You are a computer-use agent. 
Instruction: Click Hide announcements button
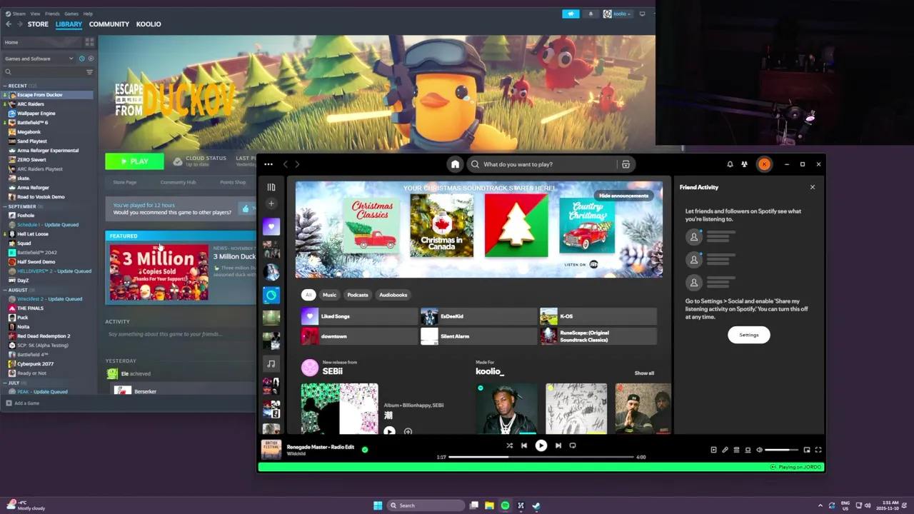624,196
